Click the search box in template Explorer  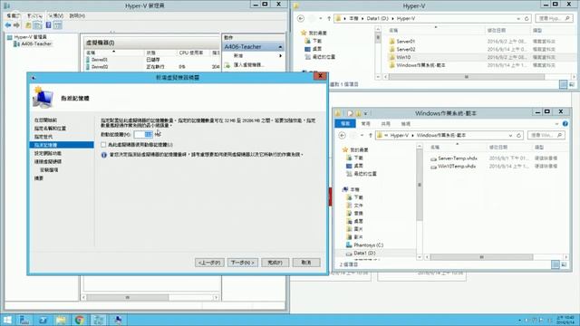[546, 136]
